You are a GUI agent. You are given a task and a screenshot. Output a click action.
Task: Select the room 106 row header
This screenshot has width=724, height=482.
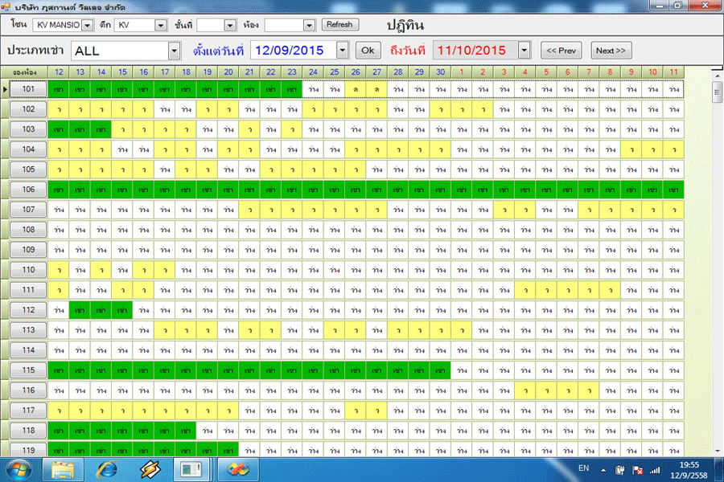28,190
